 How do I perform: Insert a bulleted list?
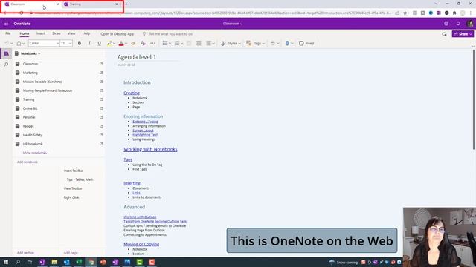[165, 43]
